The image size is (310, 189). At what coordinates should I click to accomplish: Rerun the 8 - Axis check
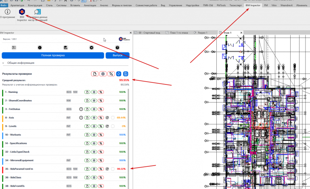pos(107,118)
